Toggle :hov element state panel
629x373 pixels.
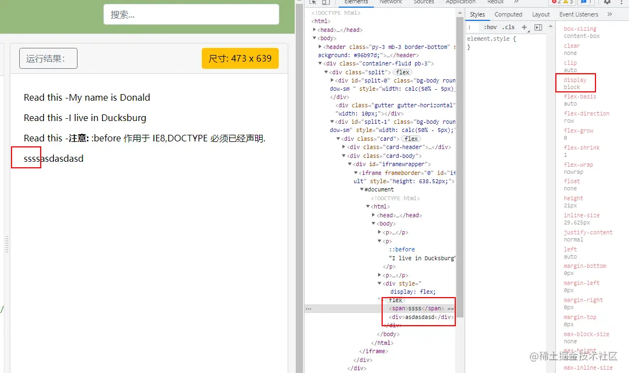click(x=490, y=28)
